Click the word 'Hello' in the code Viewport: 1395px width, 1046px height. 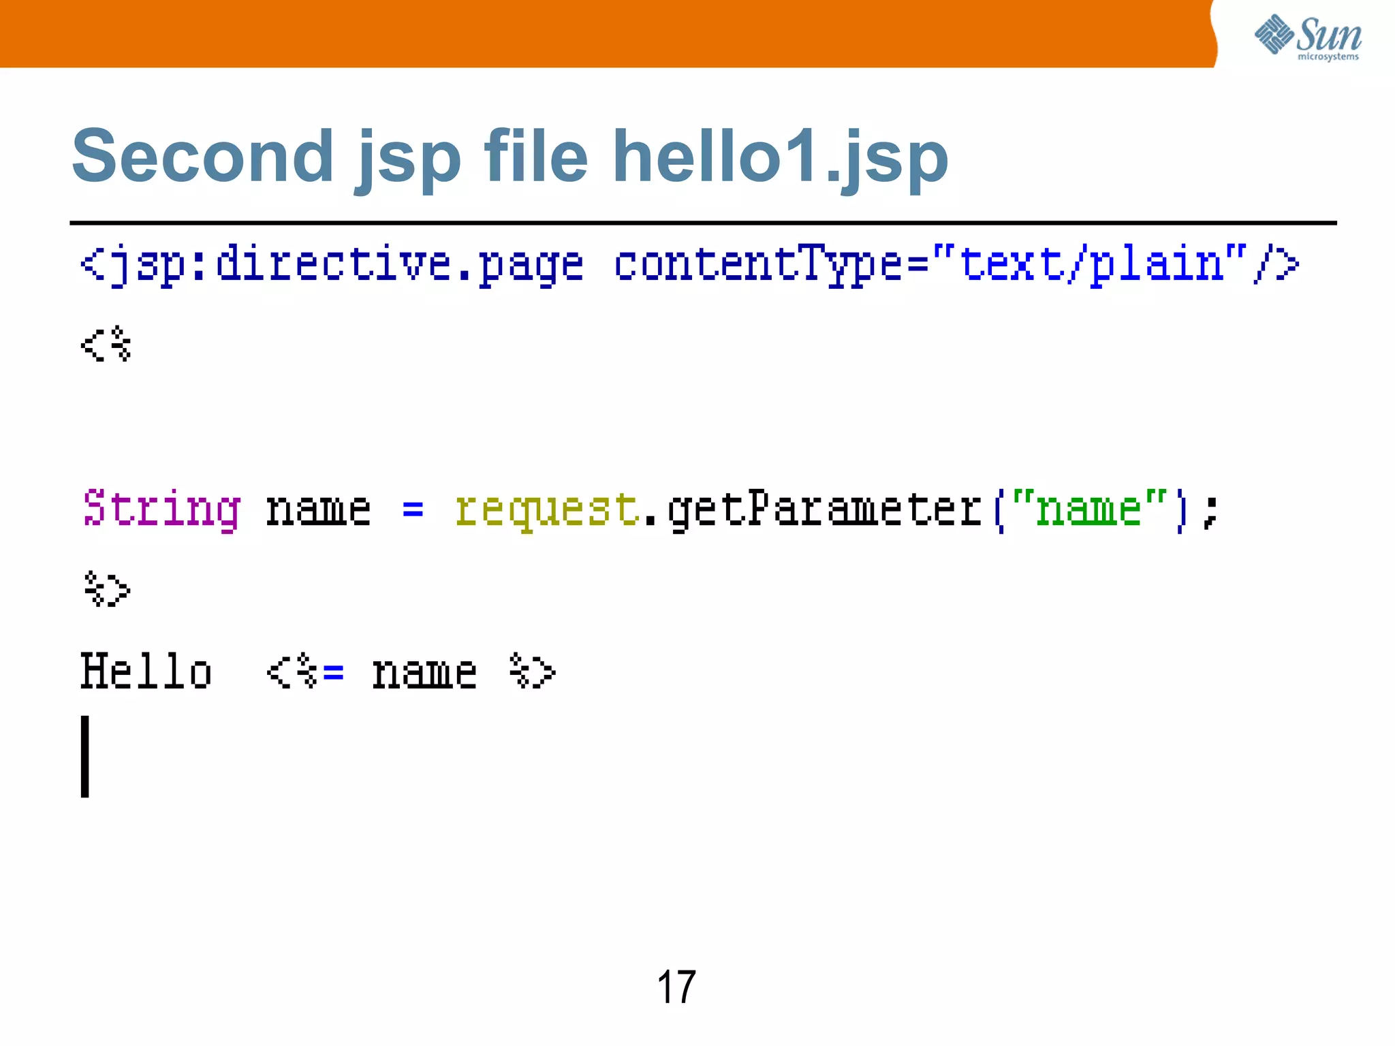coord(146,671)
